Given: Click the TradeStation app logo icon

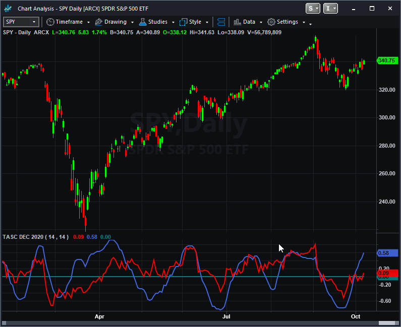Looking at the screenshot, I should [x=8, y=9].
